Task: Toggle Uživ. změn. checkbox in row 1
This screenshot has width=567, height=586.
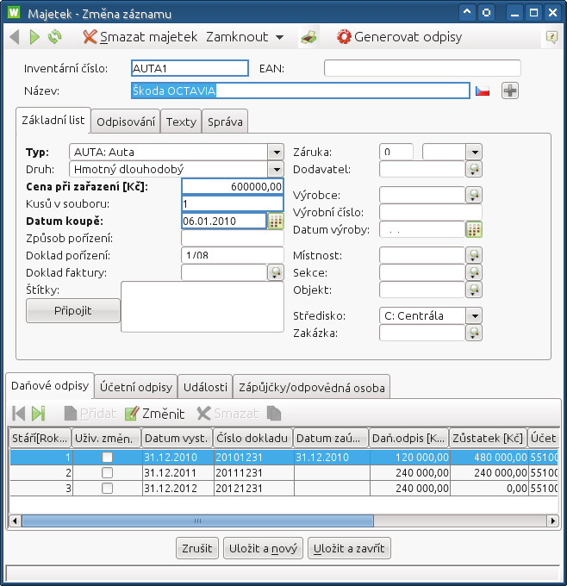Action: pyautogui.click(x=107, y=457)
